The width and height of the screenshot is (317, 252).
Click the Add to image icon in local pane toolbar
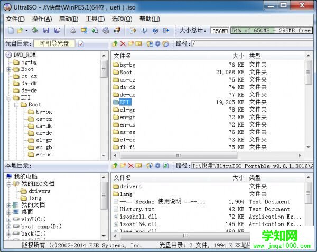click(x=150, y=166)
